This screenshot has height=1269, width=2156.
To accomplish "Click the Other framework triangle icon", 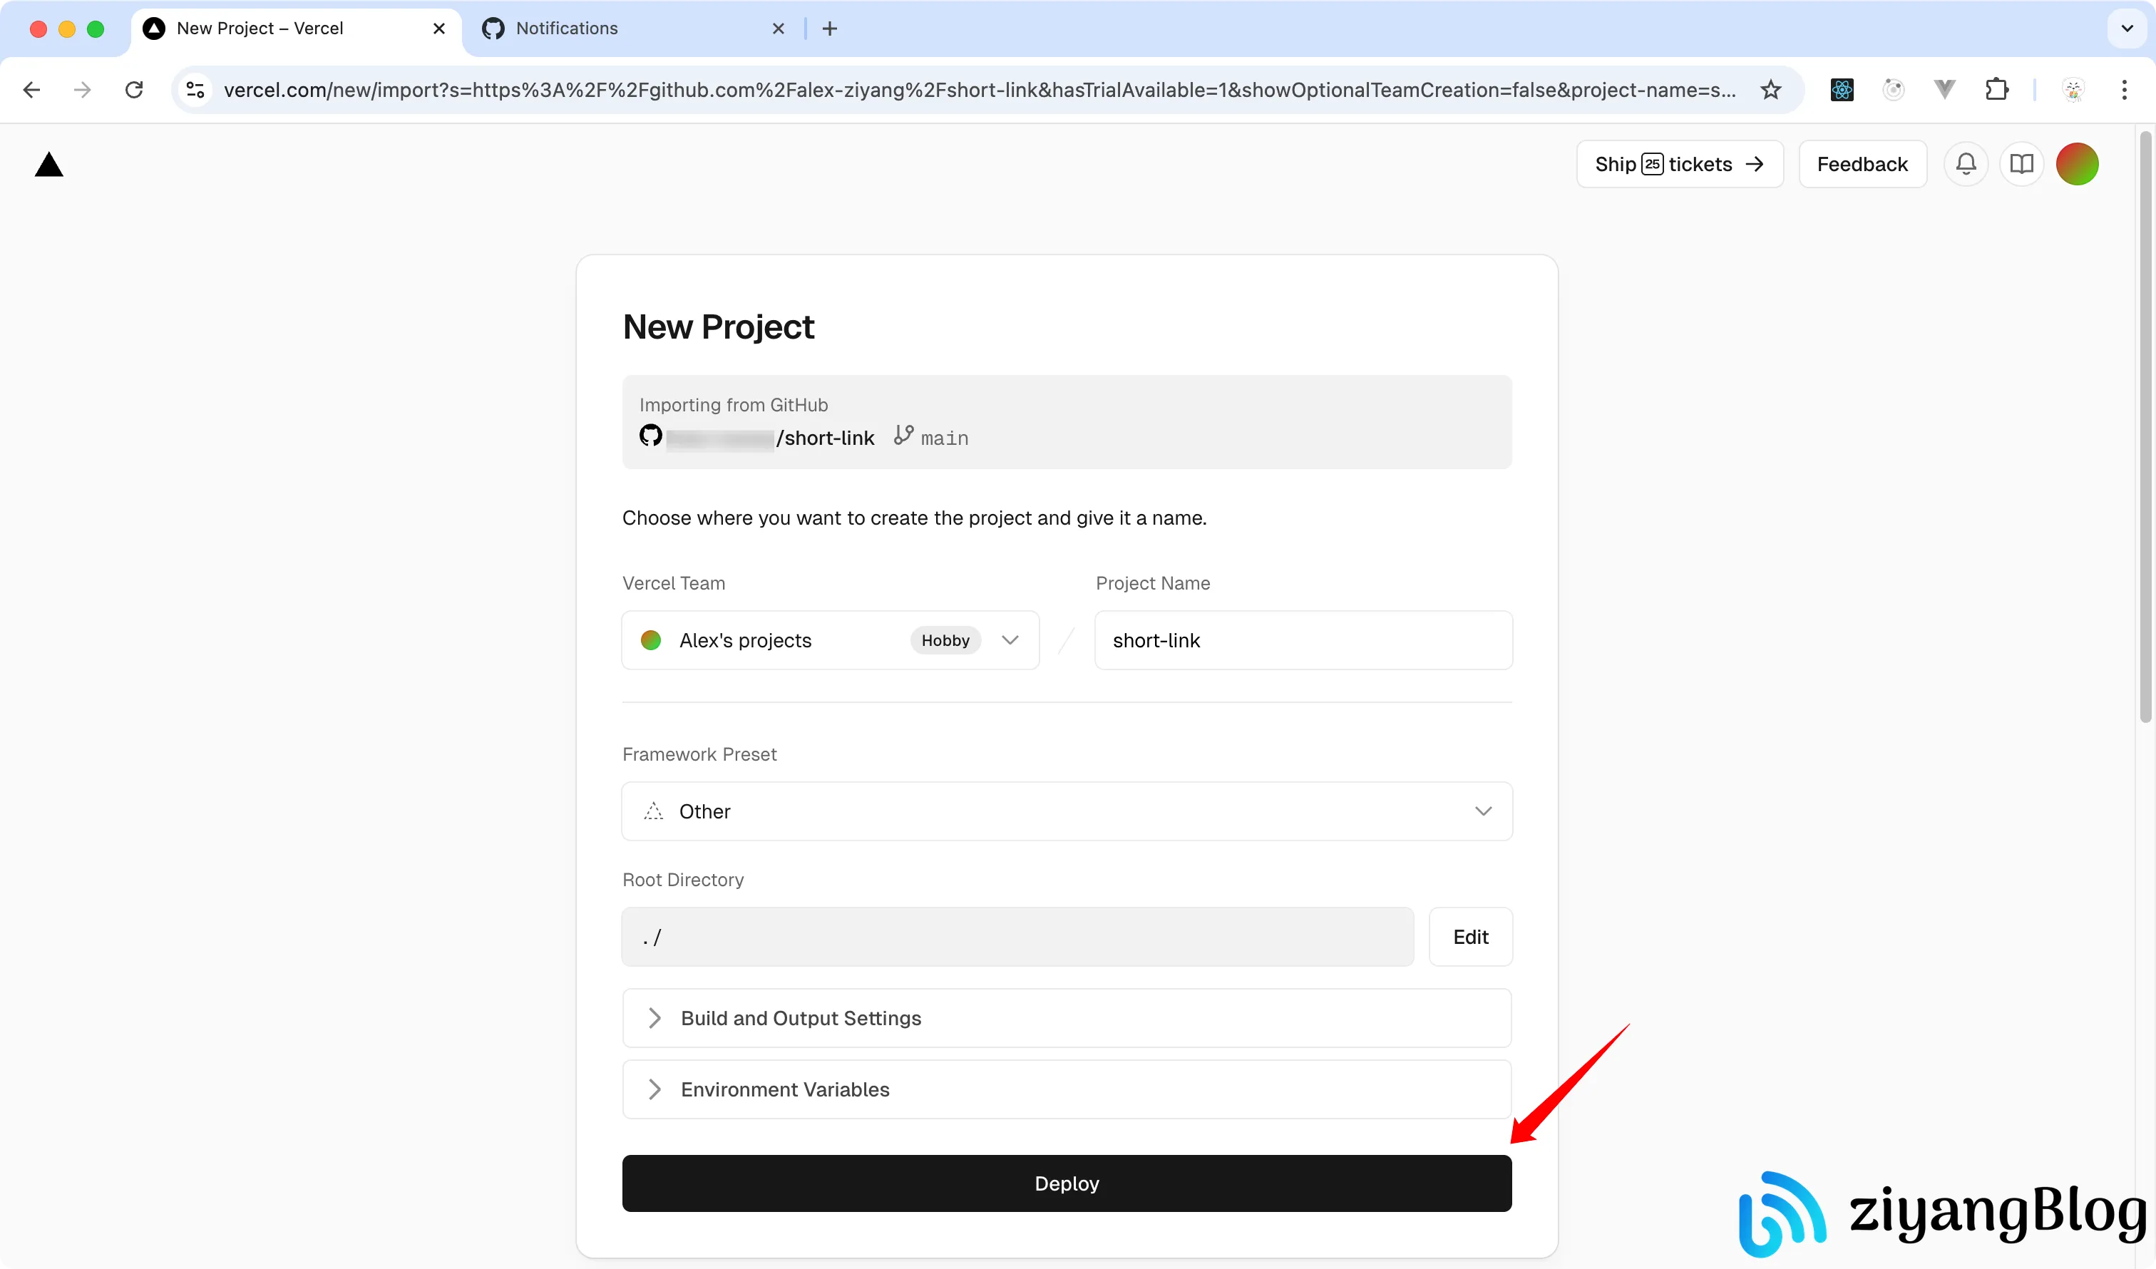I will pyautogui.click(x=654, y=811).
